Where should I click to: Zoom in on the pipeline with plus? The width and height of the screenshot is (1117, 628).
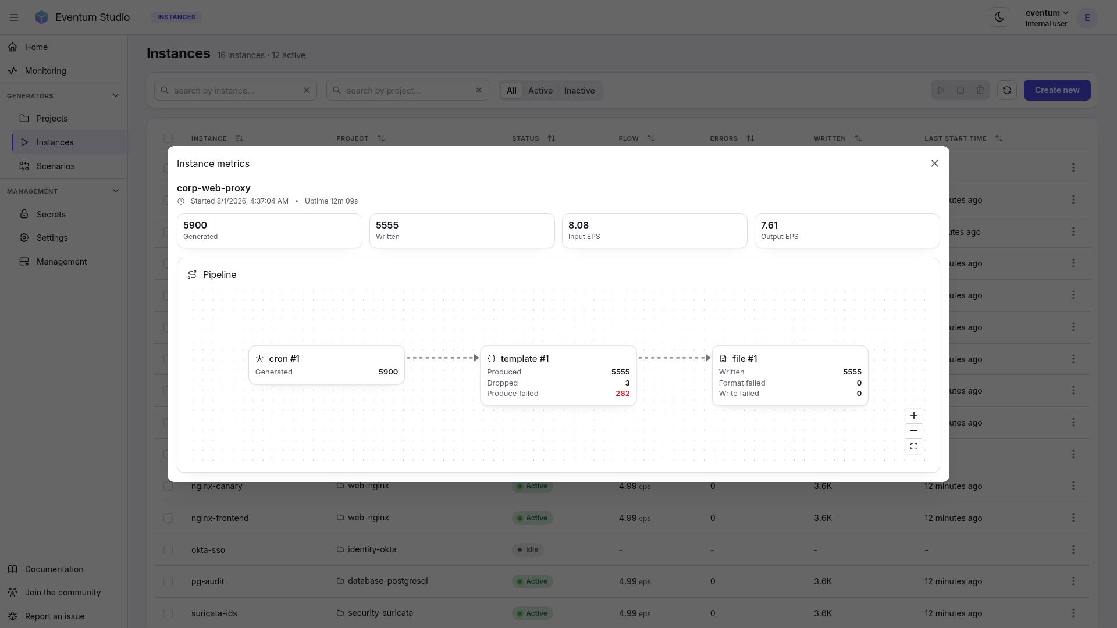[914, 416]
